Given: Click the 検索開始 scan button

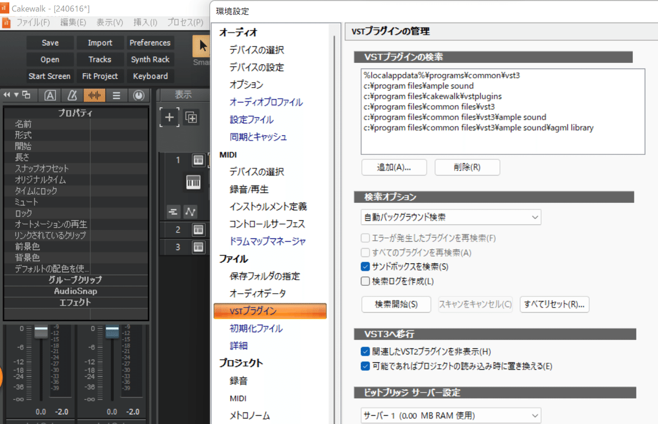Looking at the screenshot, I should coord(395,304).
